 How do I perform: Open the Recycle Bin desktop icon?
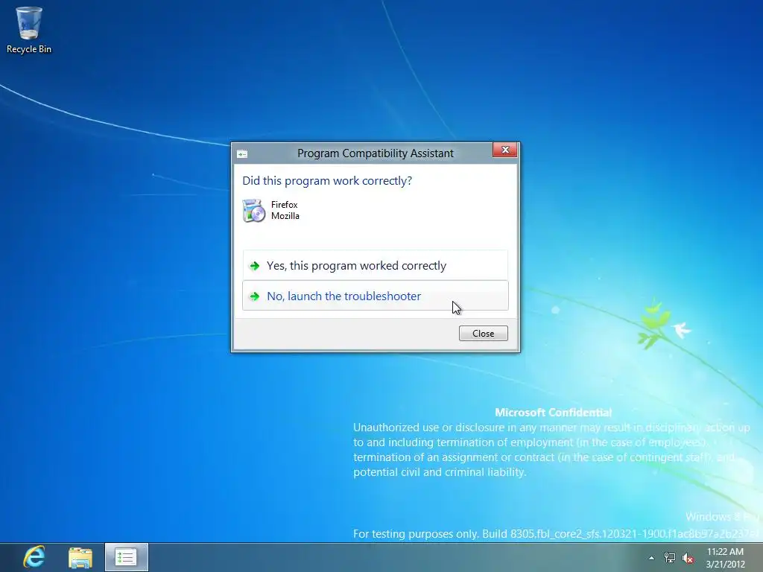click(29, 29)
